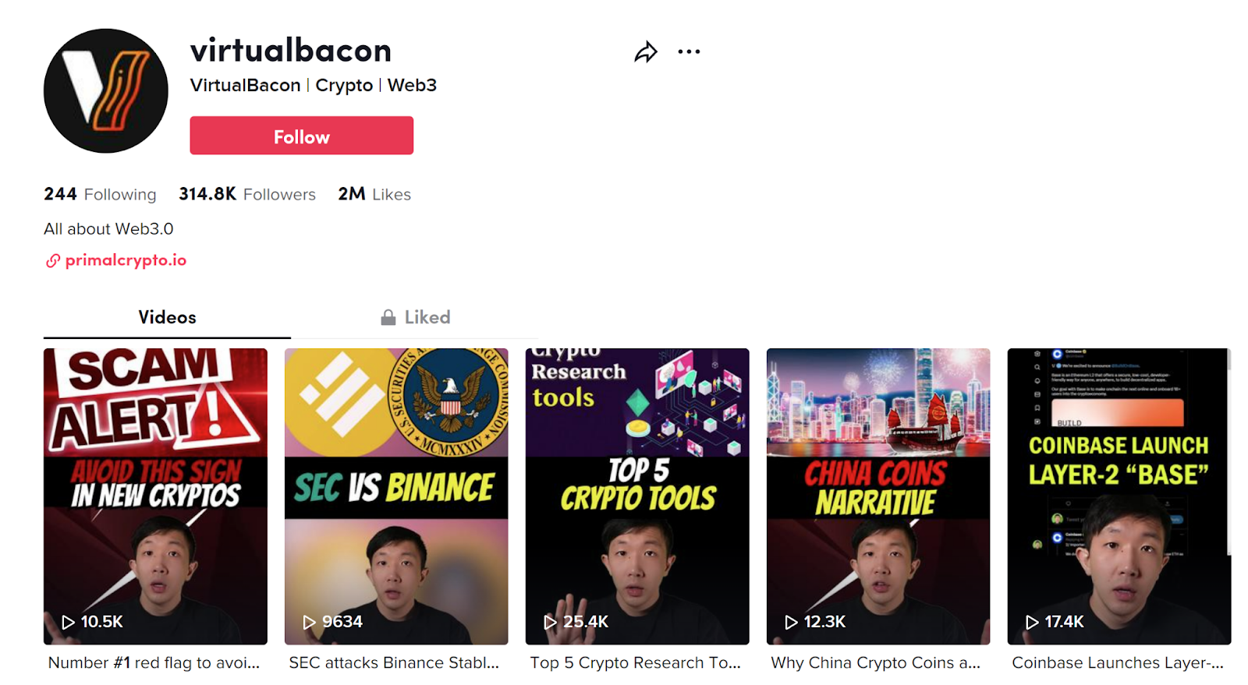Open the SEC vs Binance video thumbnail
1248x685 pixels.
tap(396, 496)
